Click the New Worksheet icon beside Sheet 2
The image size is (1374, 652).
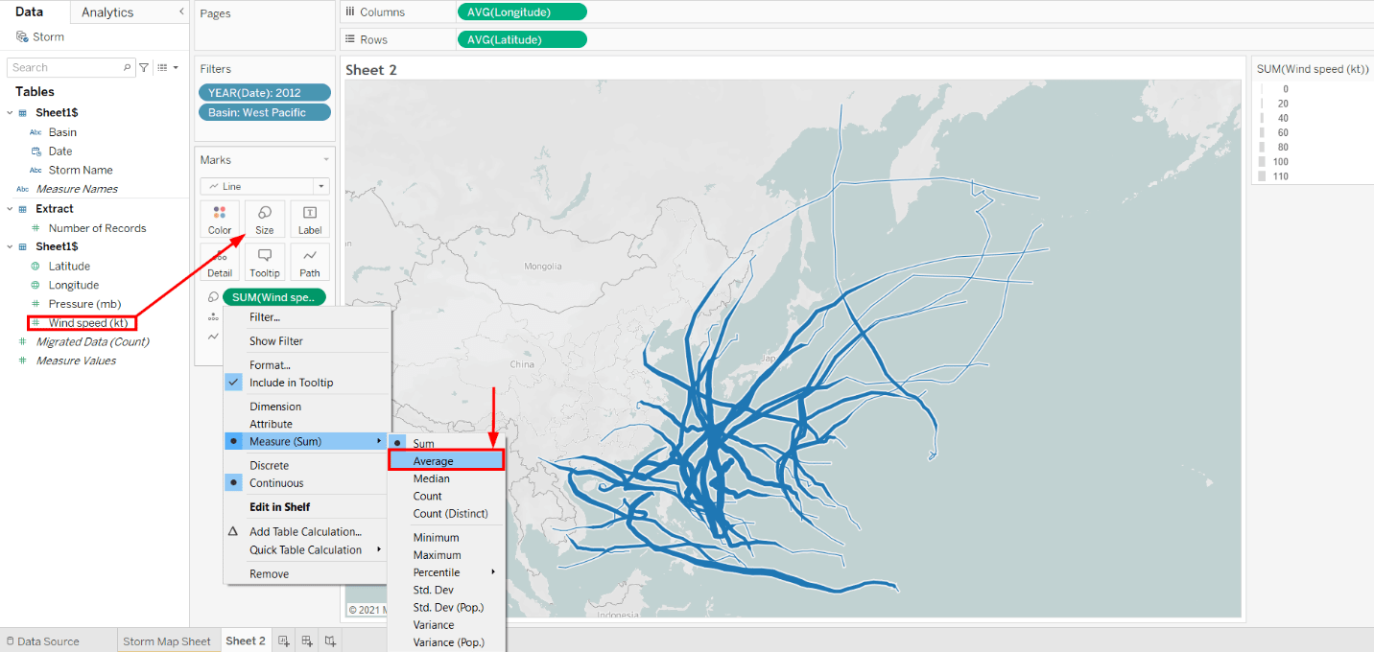(x=282, y=640)
